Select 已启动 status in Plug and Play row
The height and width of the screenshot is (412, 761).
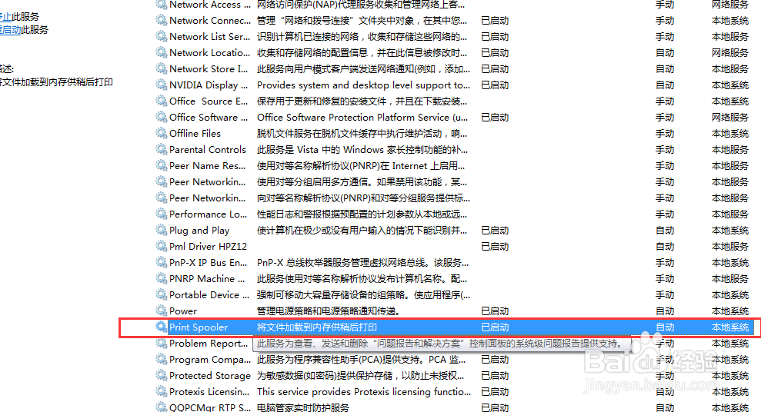[x=495, y=231]
